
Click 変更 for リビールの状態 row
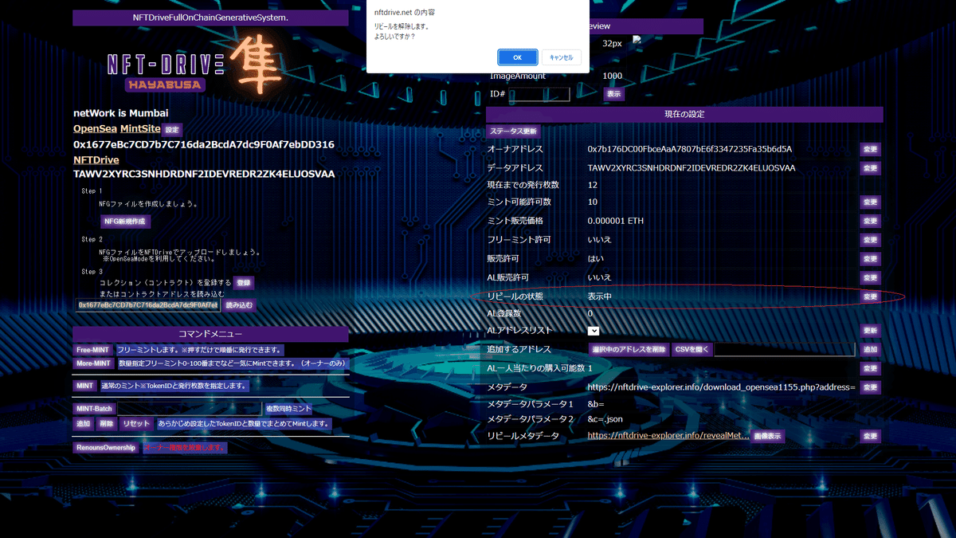[870, 296]
